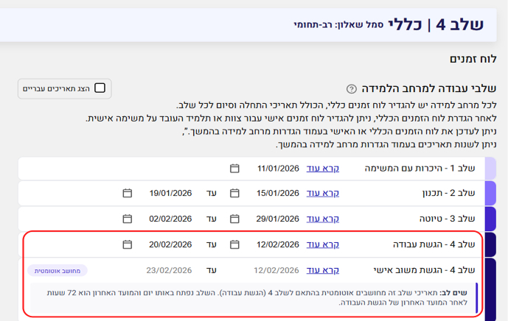Viewport: 508px width, 321px height.
Task: Open calendar picker next to 19/01/2026
Action: [x=128, y=193]
